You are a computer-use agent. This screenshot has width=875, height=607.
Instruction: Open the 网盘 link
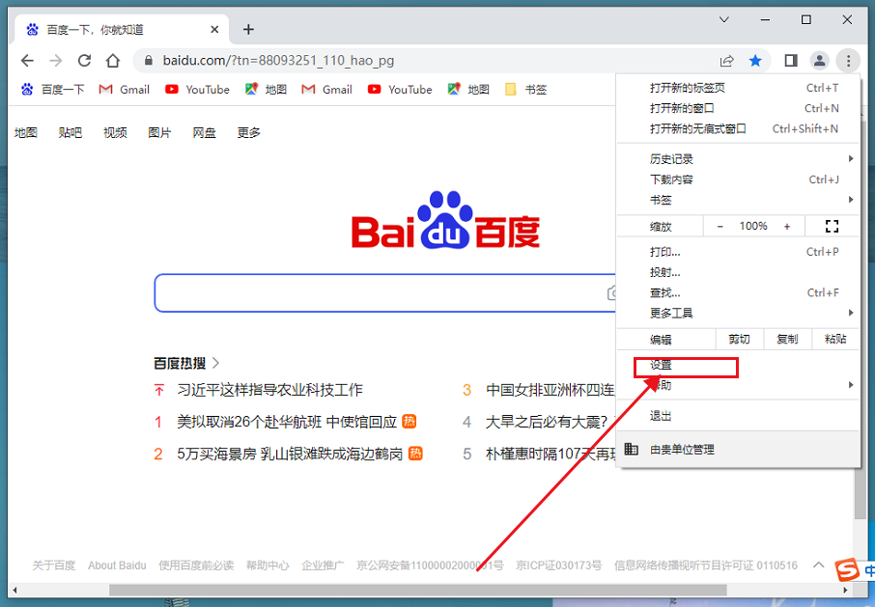tap(204, 132)
